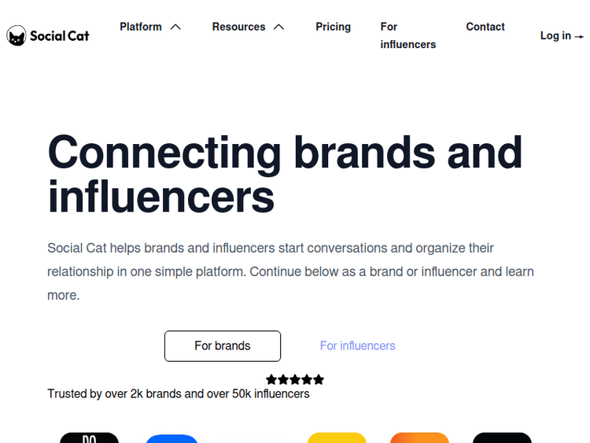
Task: Click the black brand logo tile at bottom left
Action: [89, 437]
